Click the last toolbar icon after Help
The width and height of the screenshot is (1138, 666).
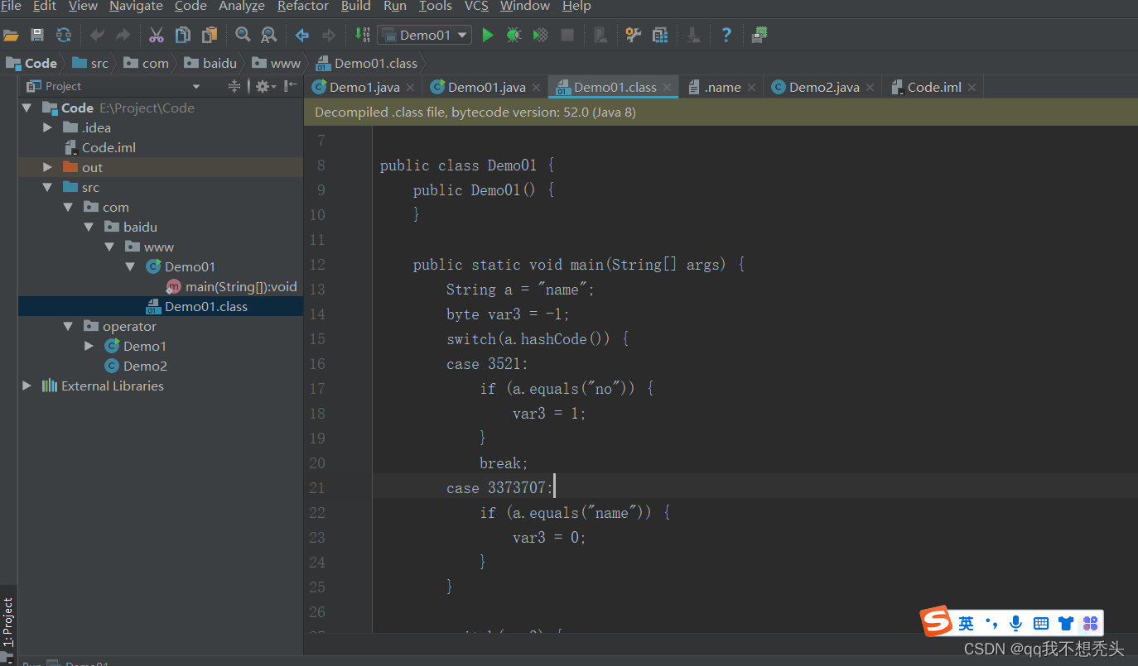759,35
